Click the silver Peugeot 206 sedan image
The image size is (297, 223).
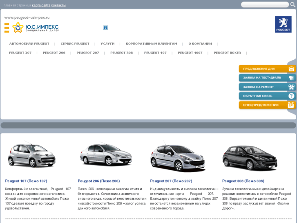[x=106, y=154]
